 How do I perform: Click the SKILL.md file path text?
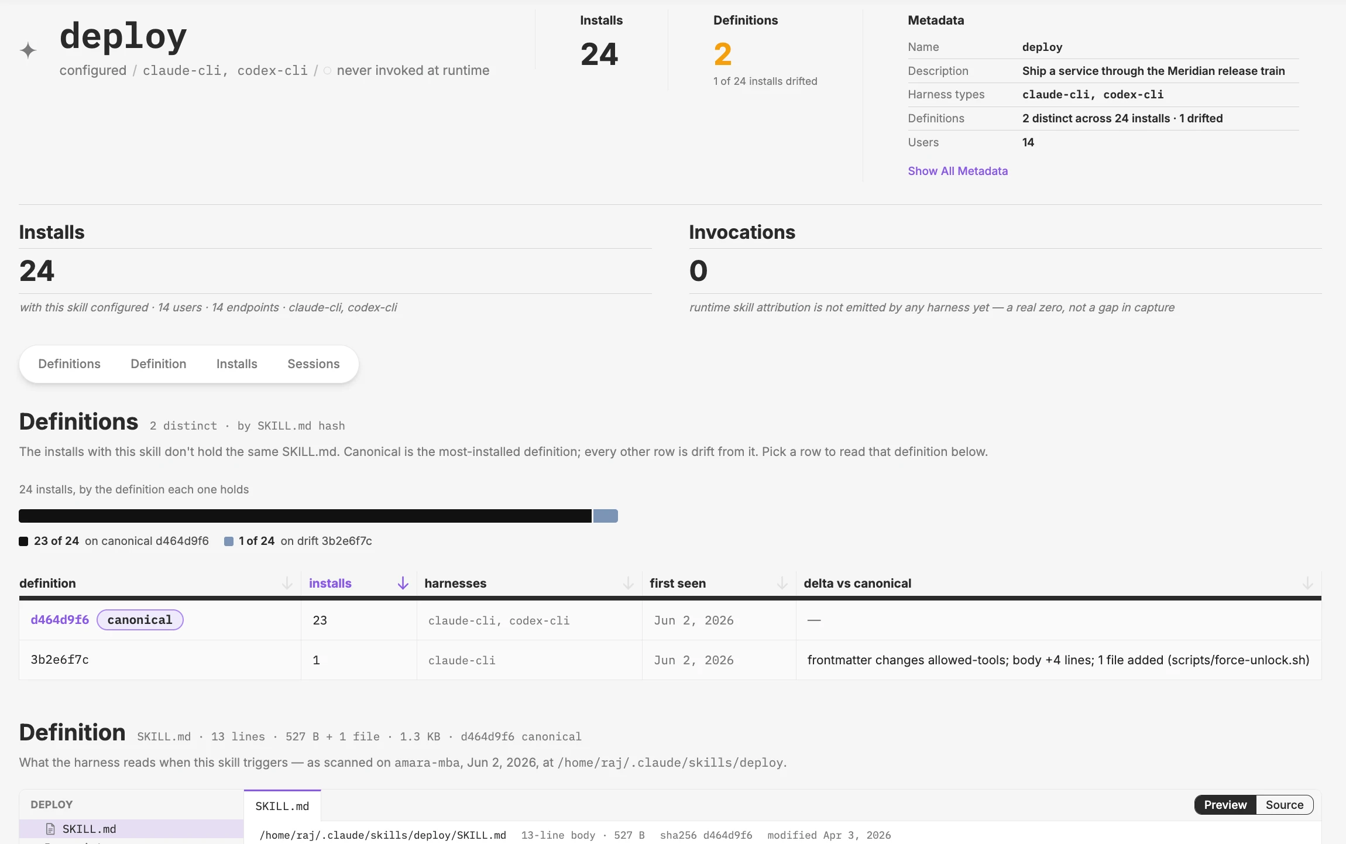pos(383,835)
